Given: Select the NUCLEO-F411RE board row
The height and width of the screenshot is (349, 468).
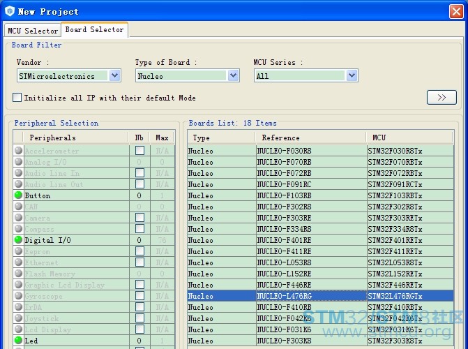Looking at the screenshot, I should [x=321, y=251].
